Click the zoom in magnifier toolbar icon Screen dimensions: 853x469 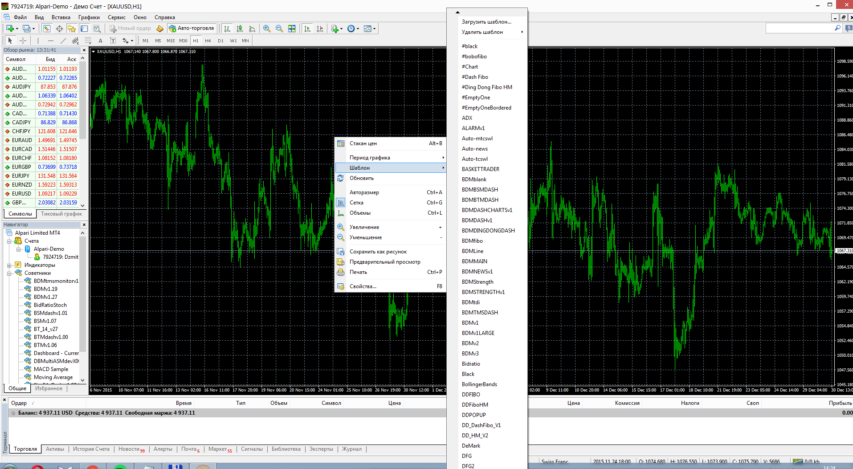(x=266, y=29)
